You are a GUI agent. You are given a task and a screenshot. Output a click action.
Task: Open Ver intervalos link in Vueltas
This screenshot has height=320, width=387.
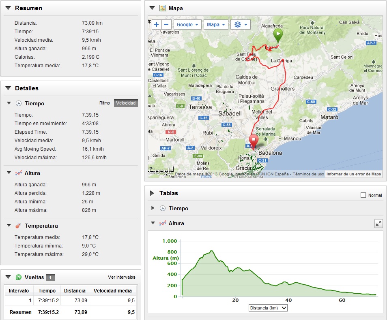pos(122,277)
